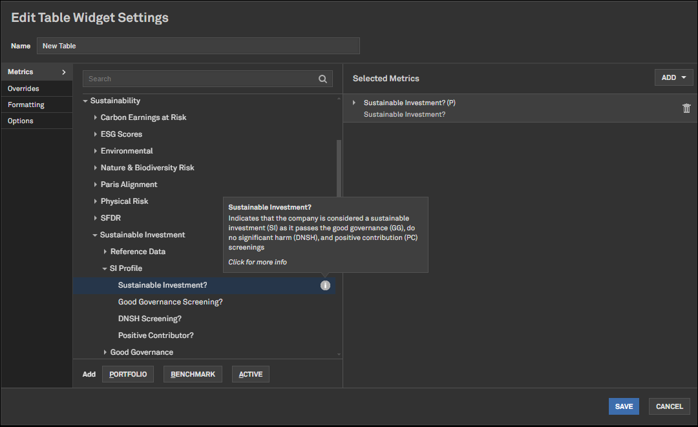Image resolution: width=698 pixels, height=427 pixels.
Task: Collapse the Sustainability tree section
Action: tap(85, 101)
